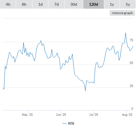
Task: Switch to the 30d range
Action: click(74, 4)
